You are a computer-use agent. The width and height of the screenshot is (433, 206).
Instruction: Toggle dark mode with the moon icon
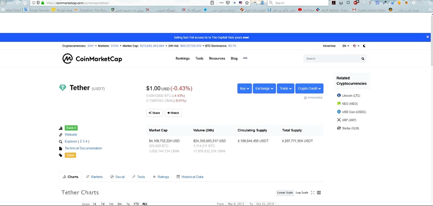[x=364, y=46]
